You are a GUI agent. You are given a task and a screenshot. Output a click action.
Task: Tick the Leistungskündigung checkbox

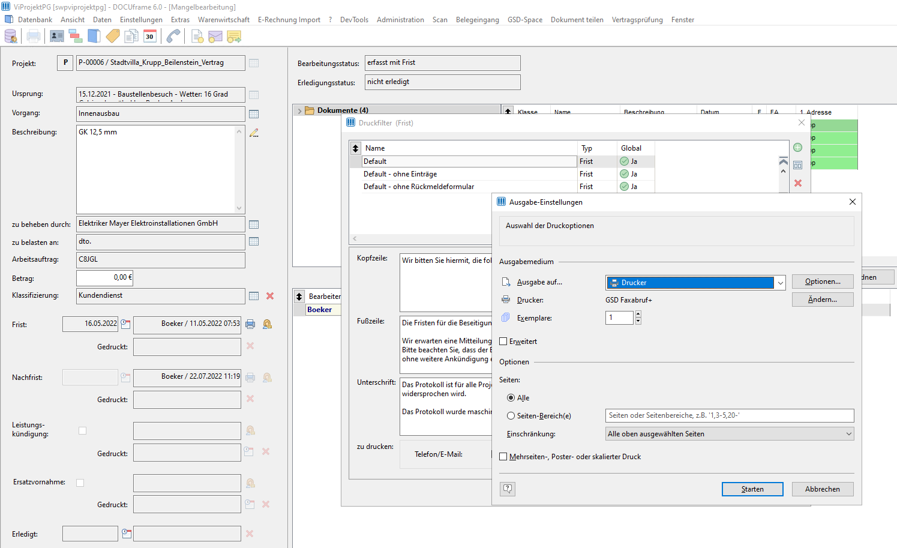coord(83,430)
